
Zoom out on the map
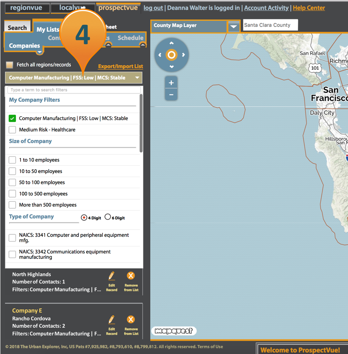(171, 95)
